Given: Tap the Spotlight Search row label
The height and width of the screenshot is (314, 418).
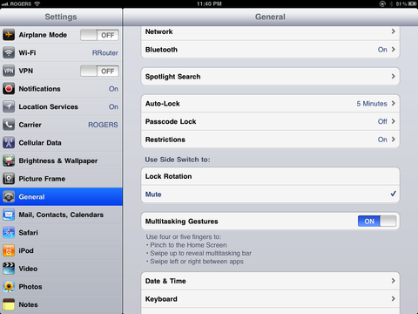Looking at the screenshot, I should [x=172, y=77].
